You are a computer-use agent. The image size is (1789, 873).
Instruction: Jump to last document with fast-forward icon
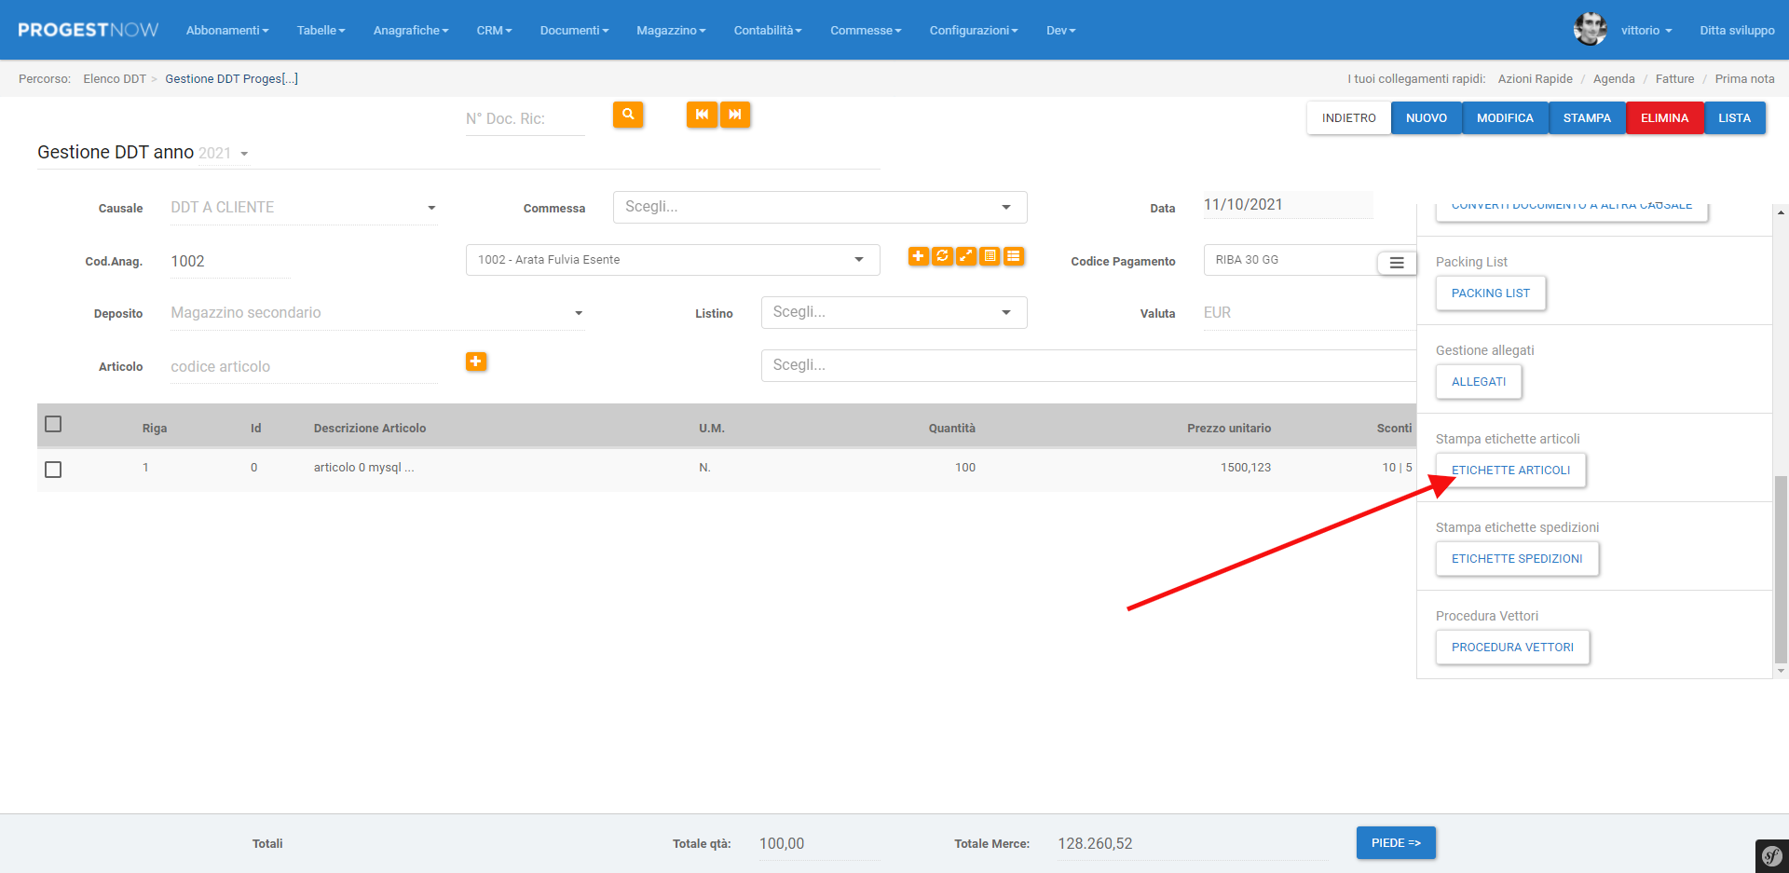pyautogui.click(x=735, y=115)
